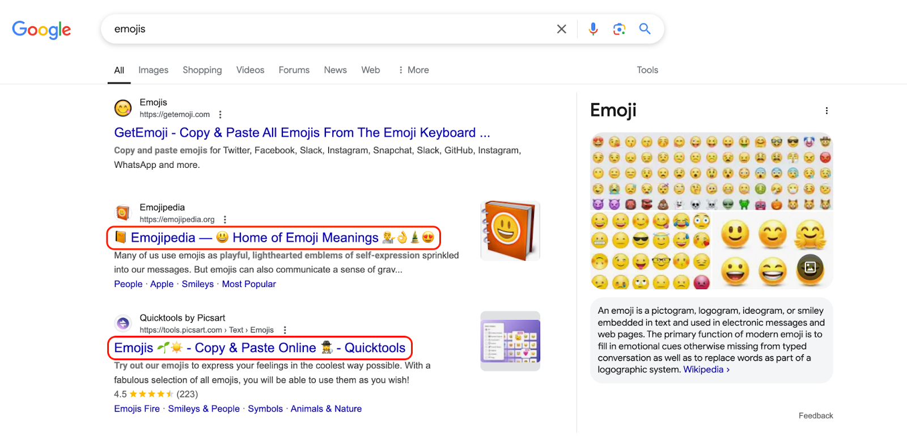Viewport: 907px width, 439px height.
Task: Switch to the News tab
Action: 336,70
